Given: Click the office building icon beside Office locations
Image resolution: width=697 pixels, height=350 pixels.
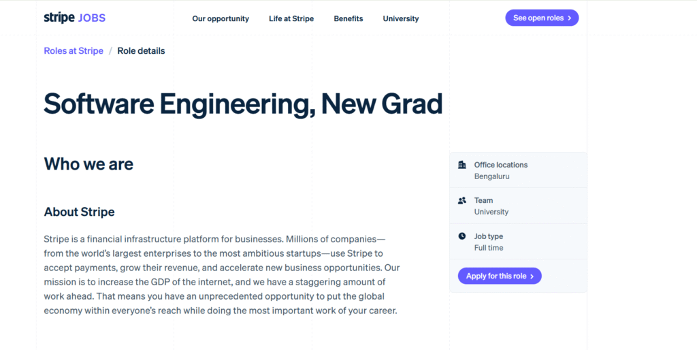Looking at the screenshot, I should [462, 165].
